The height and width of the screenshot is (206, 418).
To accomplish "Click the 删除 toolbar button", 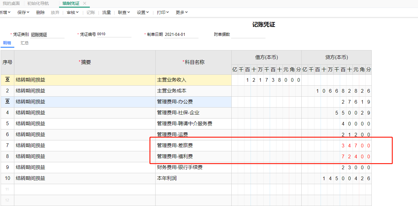I will [x=40, y=12].
